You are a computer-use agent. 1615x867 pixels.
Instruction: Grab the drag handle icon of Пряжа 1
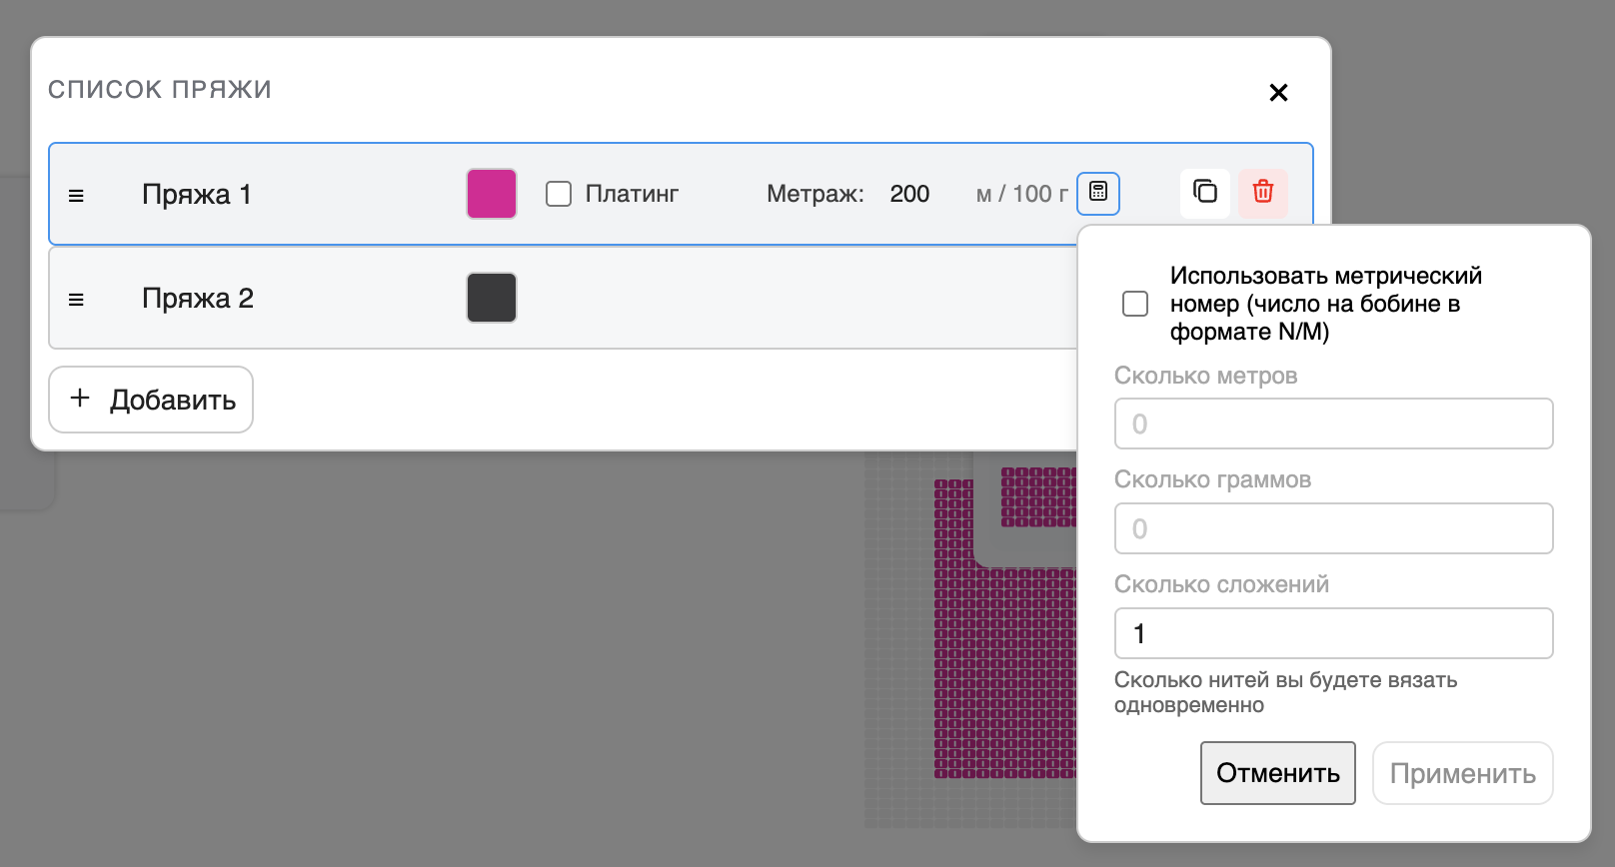76,196
